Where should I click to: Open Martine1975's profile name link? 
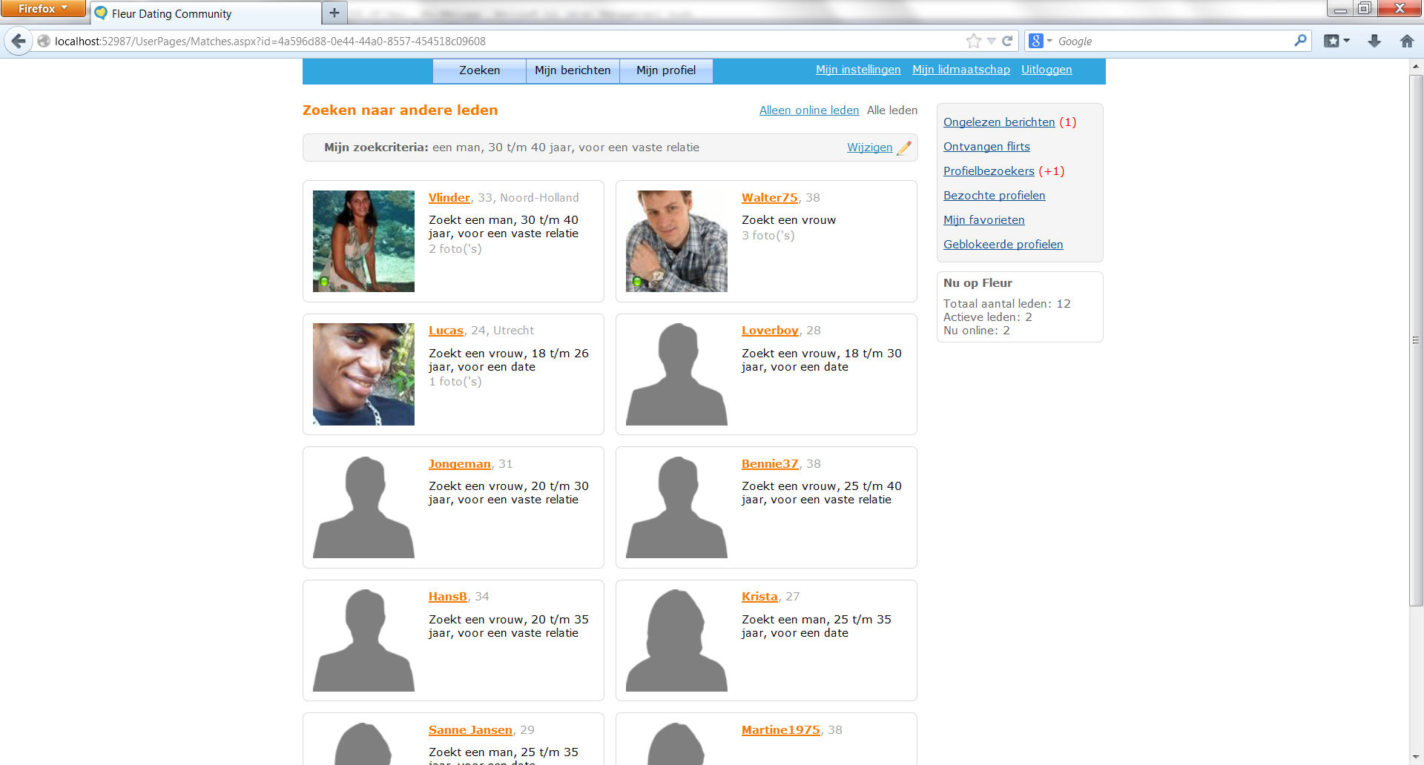click(781, 730)
